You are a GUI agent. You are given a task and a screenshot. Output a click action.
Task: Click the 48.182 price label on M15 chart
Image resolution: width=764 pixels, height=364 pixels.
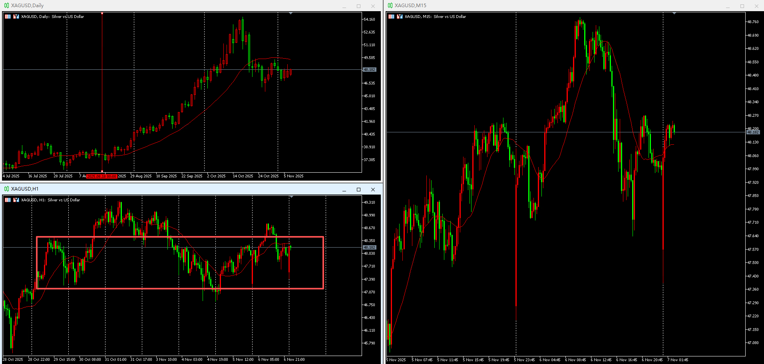(753, 132)
